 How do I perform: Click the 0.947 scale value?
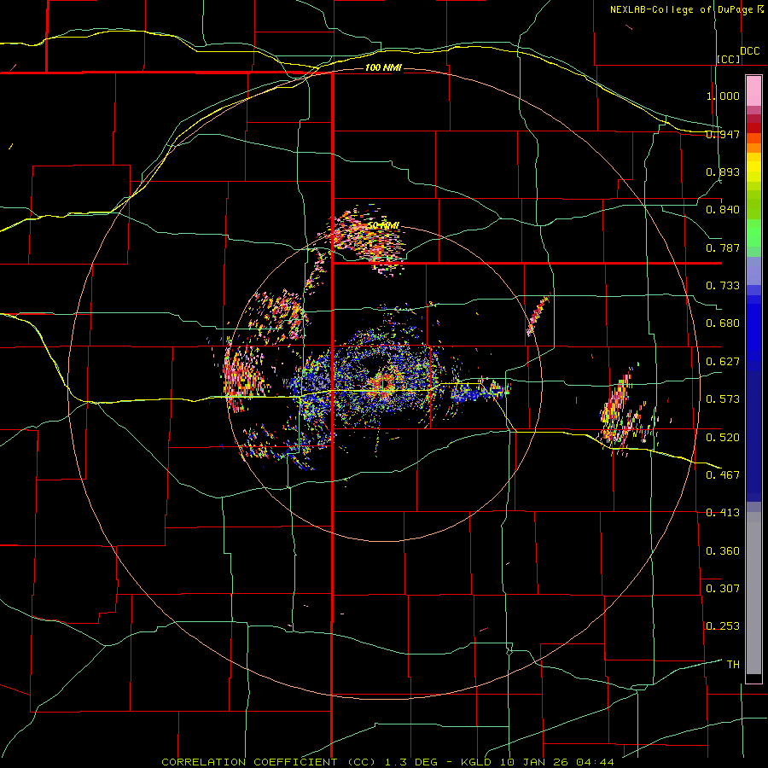[x=723, y=134]
